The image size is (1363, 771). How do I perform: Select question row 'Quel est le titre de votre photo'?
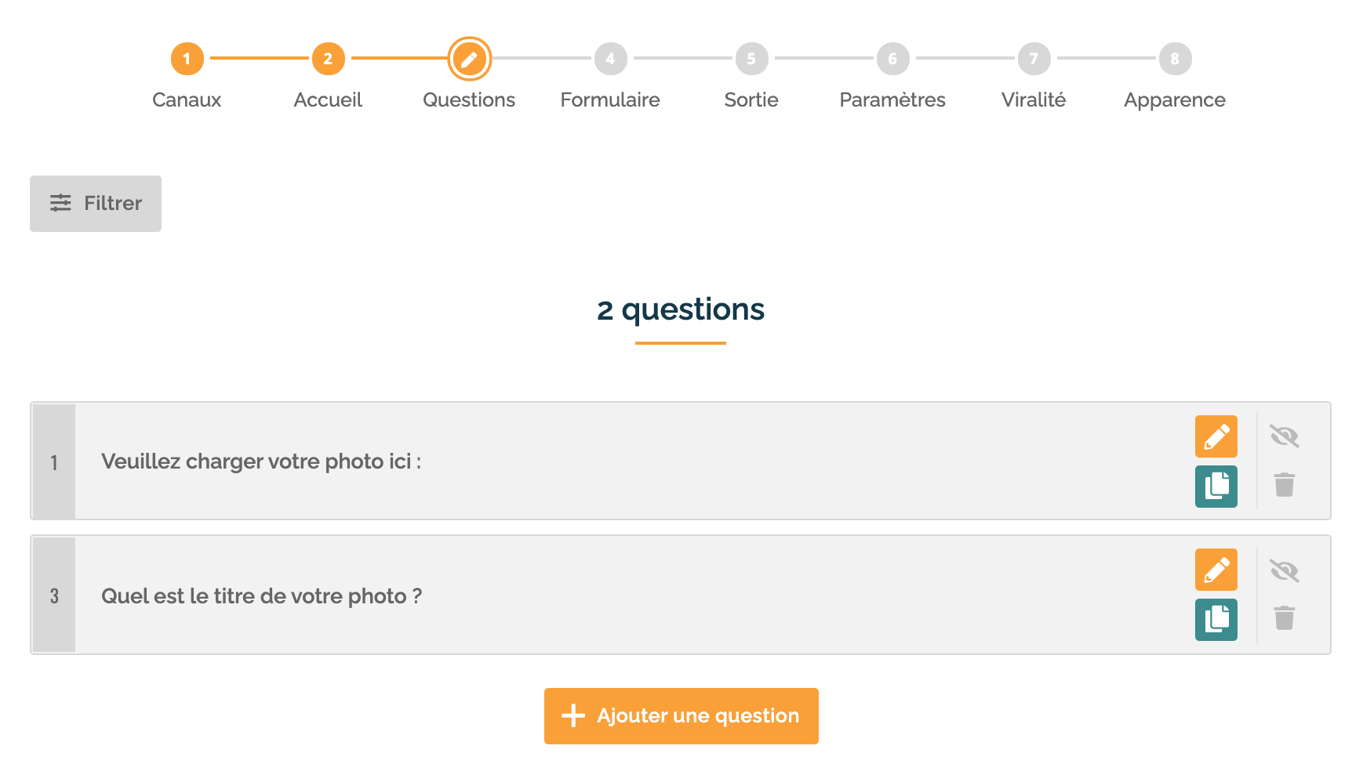[262, 596]
